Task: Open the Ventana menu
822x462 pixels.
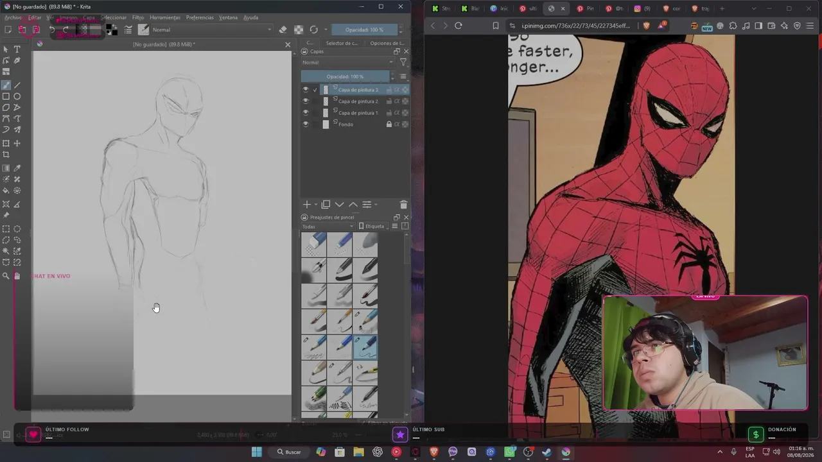Action: 228,17
